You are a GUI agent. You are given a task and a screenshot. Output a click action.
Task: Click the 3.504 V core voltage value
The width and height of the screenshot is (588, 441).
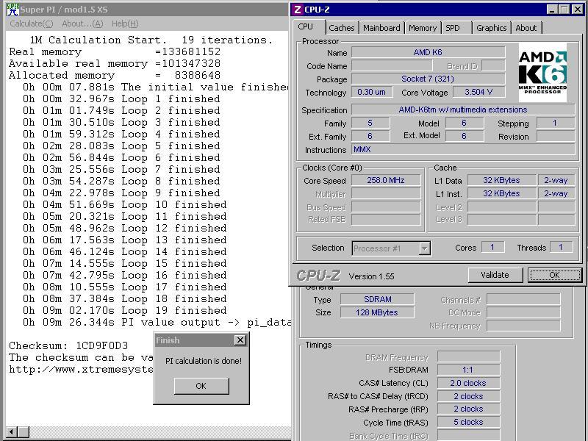click(479, 92)
